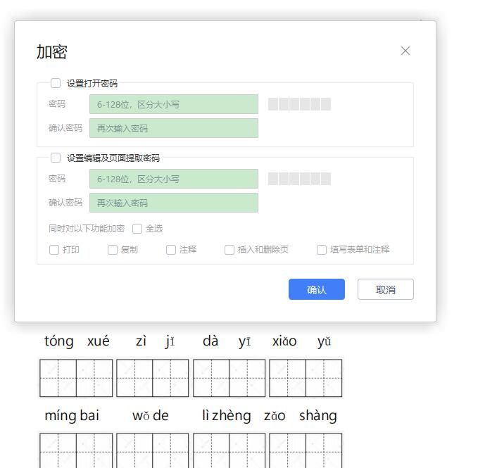This screenshot has height=468, width=478.
Task: Click the open-password 确认密码 field
Action: (x=174, y=128)
